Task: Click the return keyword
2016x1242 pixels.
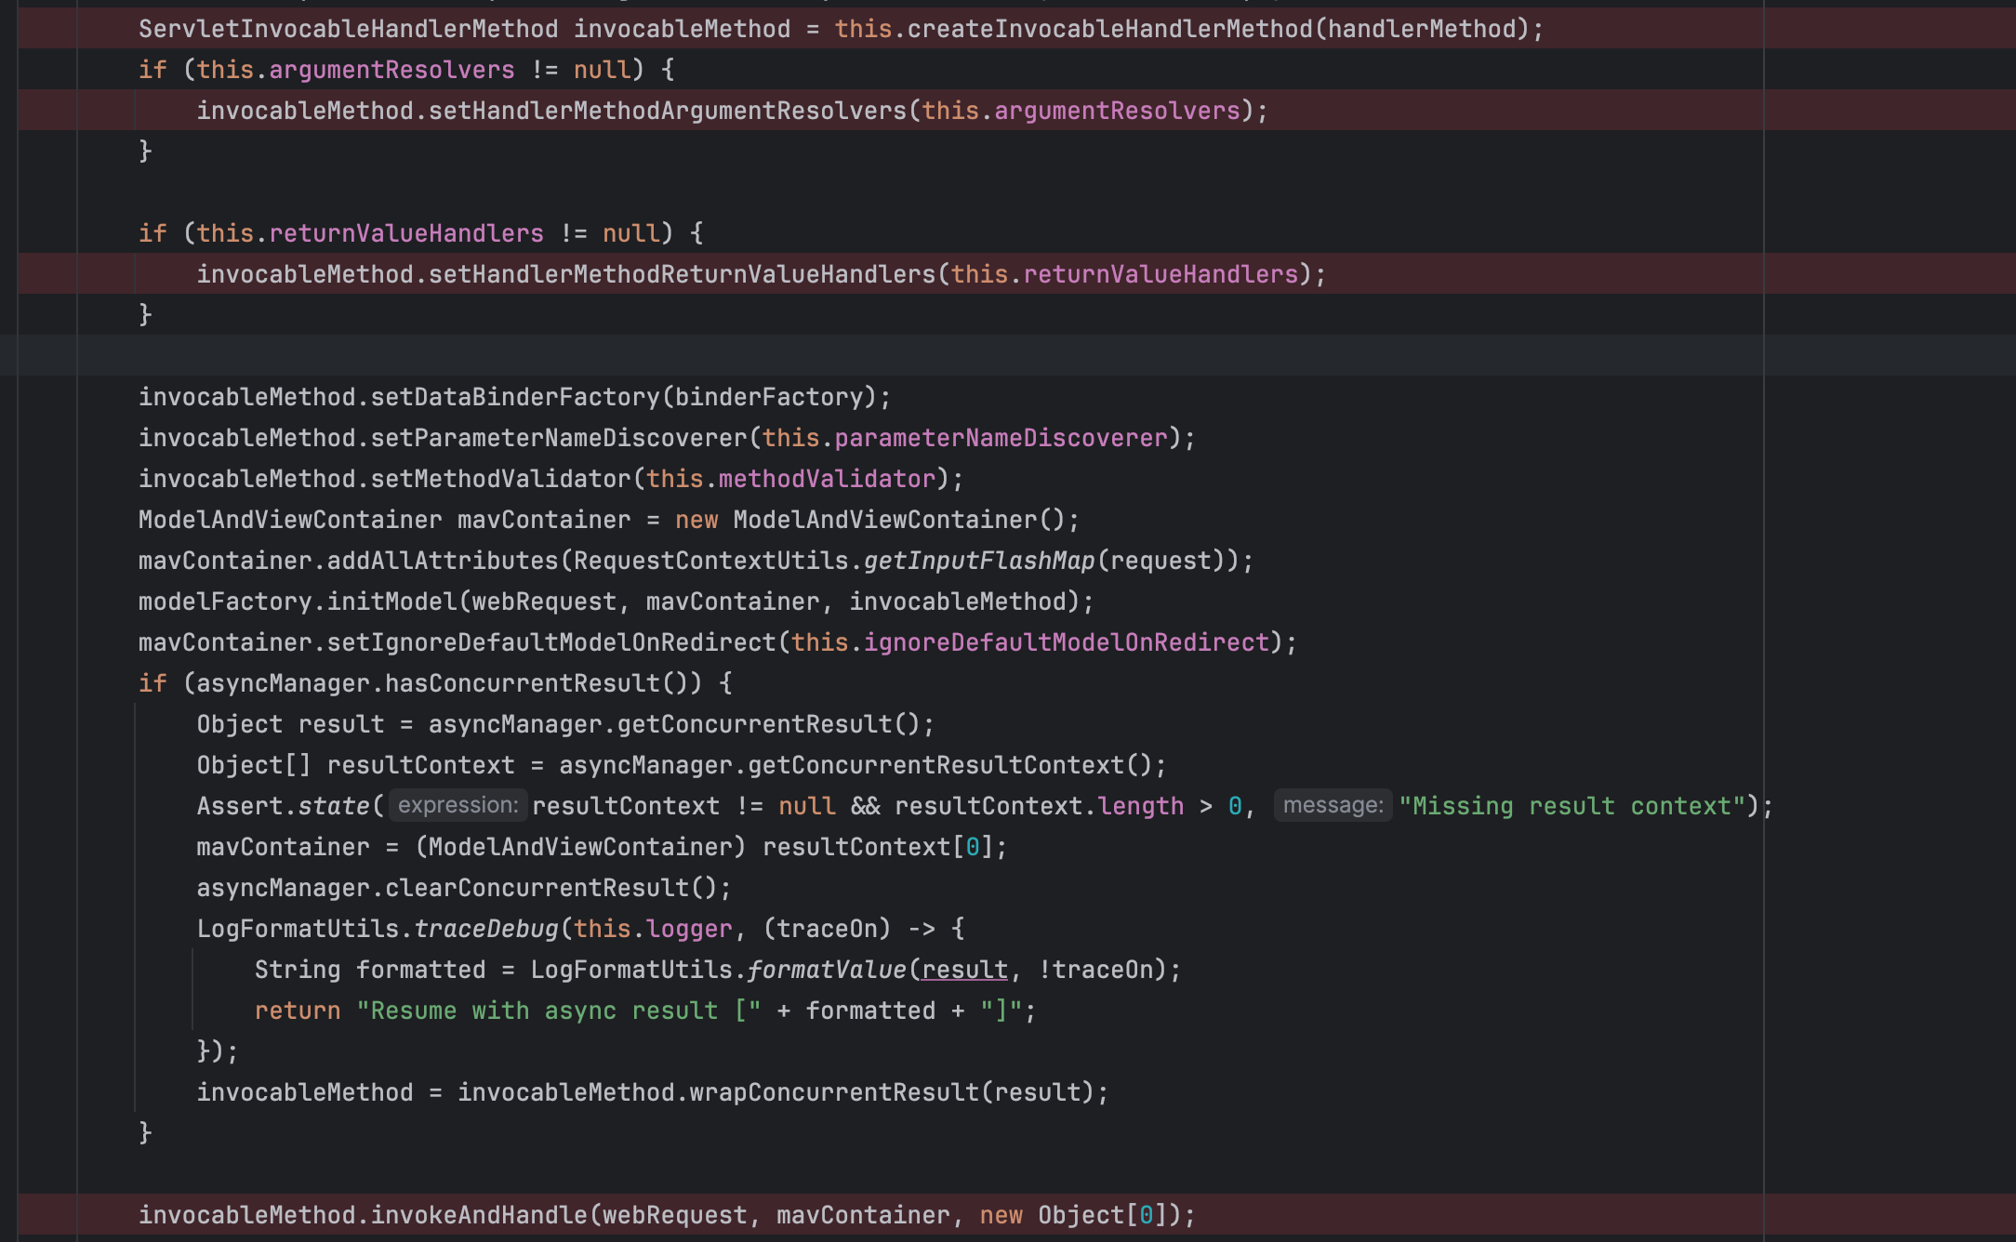Action: coord(298,1011)
